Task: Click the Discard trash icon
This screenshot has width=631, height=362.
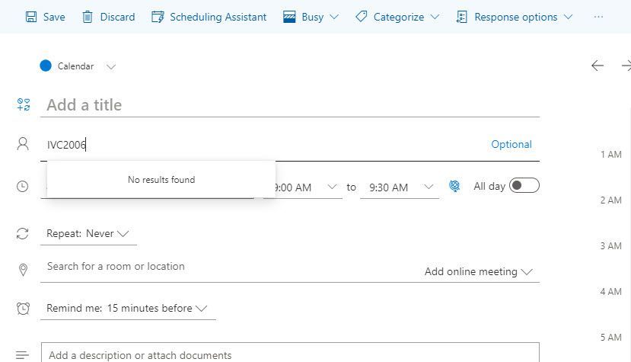Action: coord(88,17)
